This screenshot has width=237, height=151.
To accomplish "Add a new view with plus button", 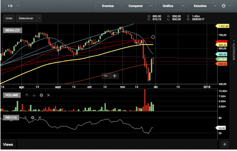I will (x=225, y=144).
